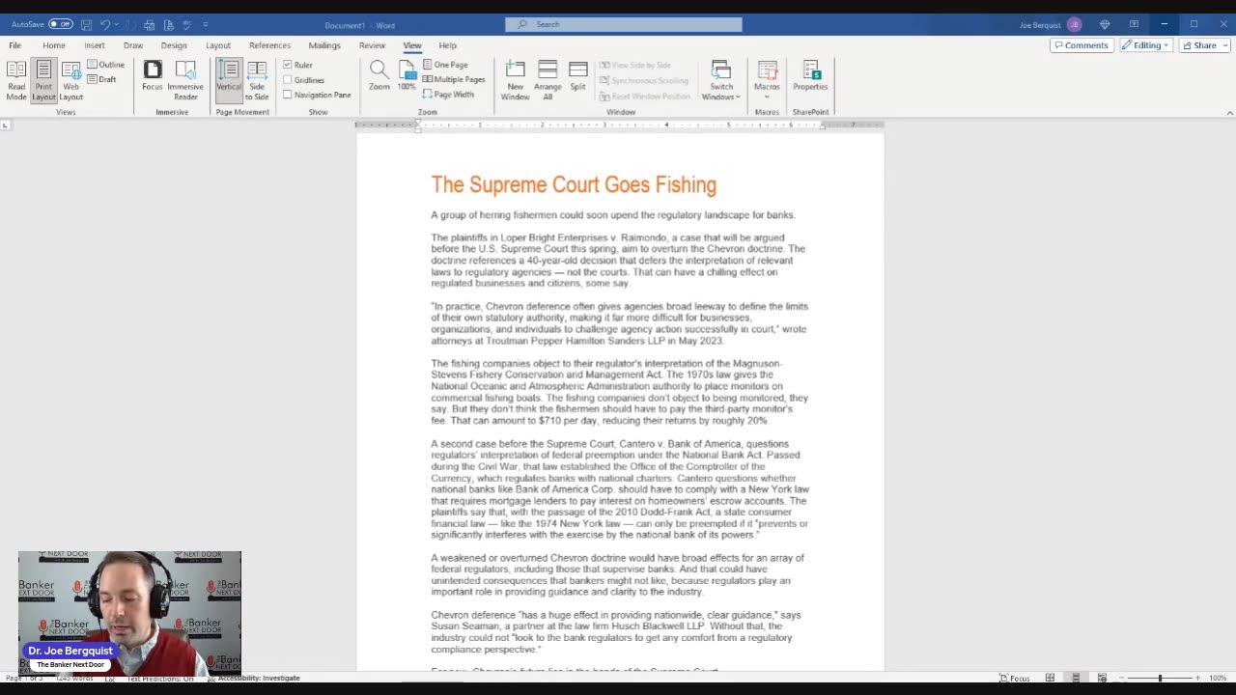Switch to Draft view
This screenshot has height=695, width=1236.
pyautogui.click(x=102, y=79)
